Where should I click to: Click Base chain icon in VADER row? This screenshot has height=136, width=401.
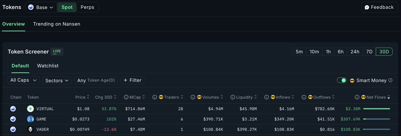point(13,129)
